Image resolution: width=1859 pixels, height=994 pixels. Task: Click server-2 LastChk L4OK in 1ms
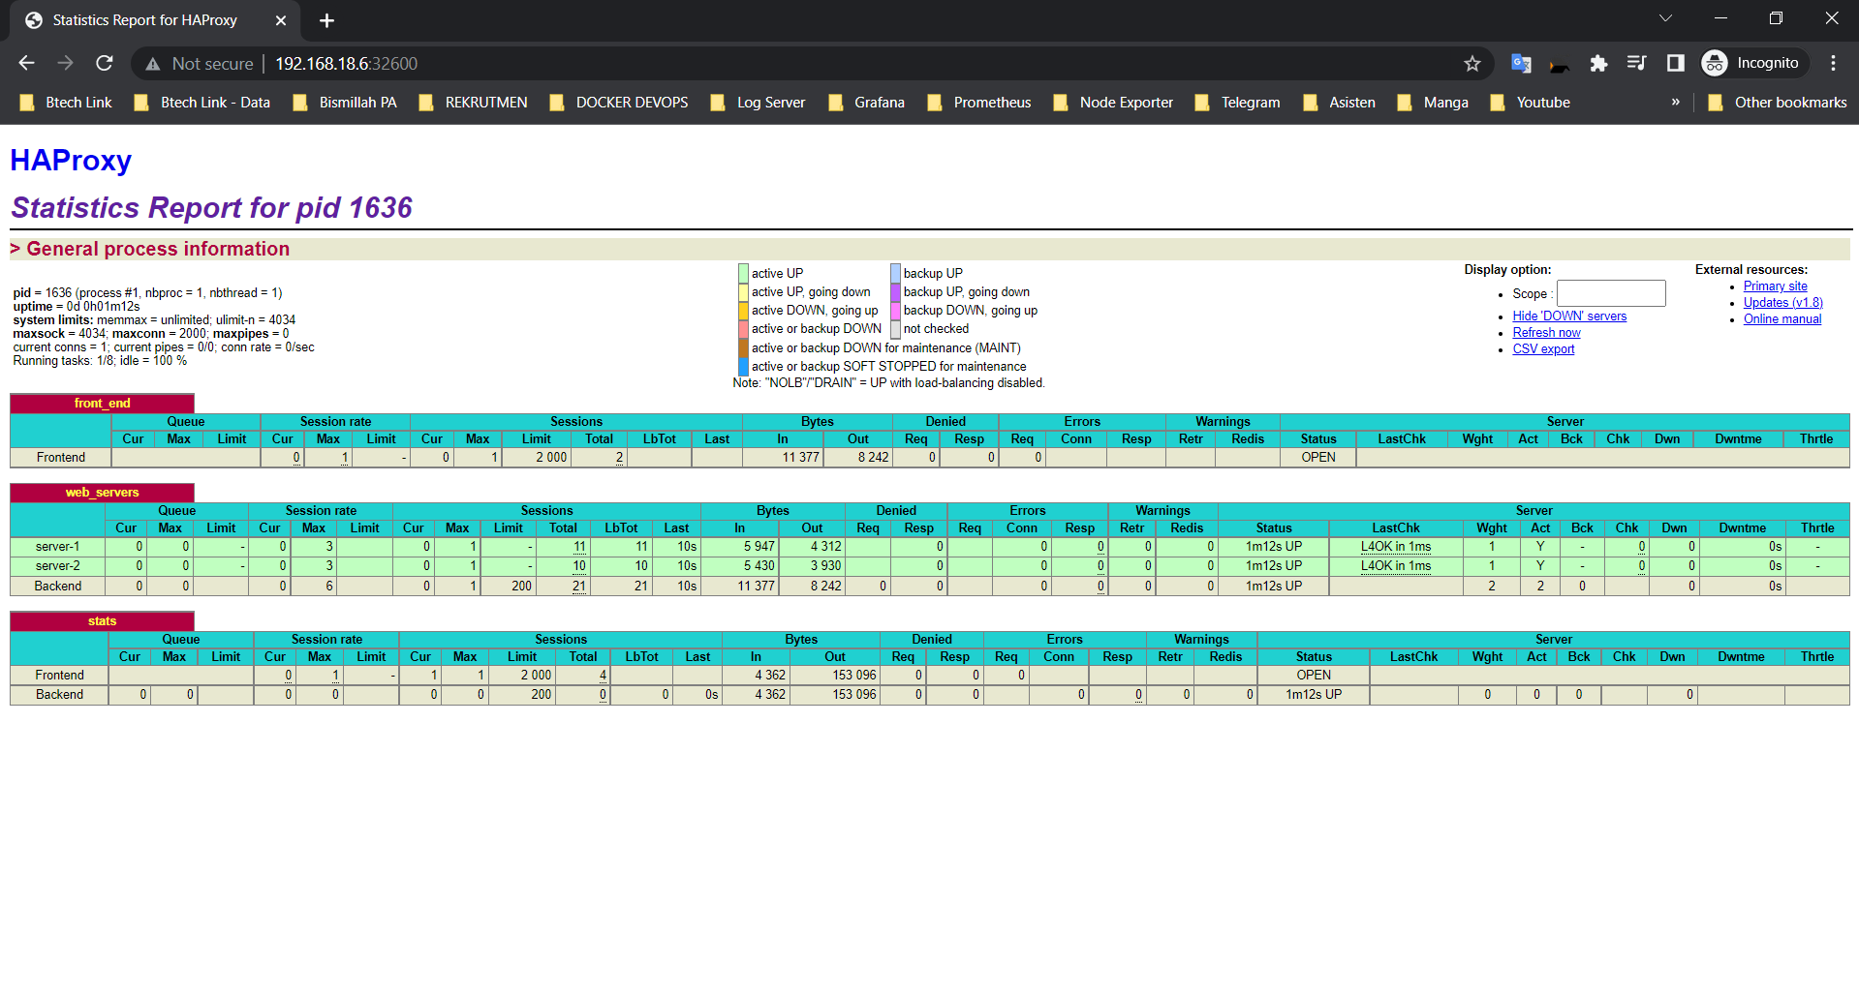(1395, 566)
